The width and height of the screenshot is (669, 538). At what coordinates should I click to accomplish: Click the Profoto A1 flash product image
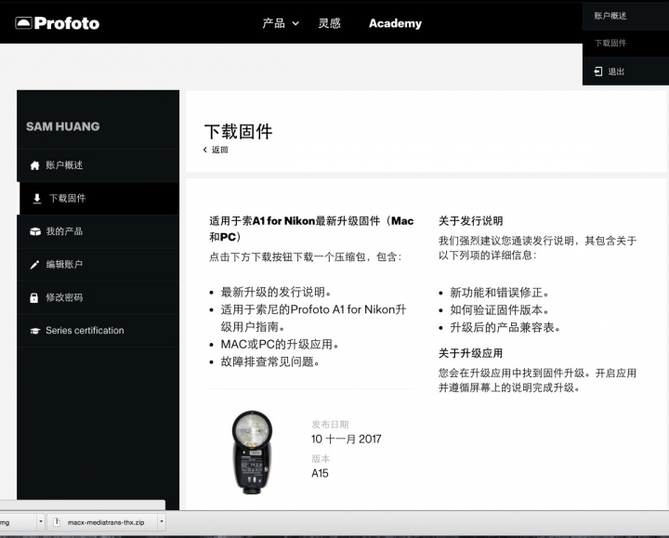(252, 453)
